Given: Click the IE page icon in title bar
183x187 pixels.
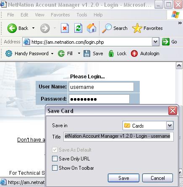Looking at the screenshot, I should pos(3,4).
